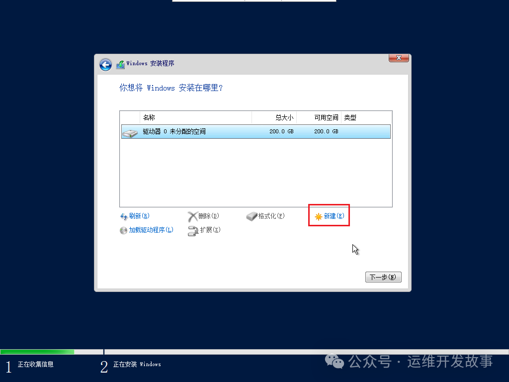The width and height of the screenshot is (509, 382).
Task: Click the 下一步(N) button
Action: (383, 277)
